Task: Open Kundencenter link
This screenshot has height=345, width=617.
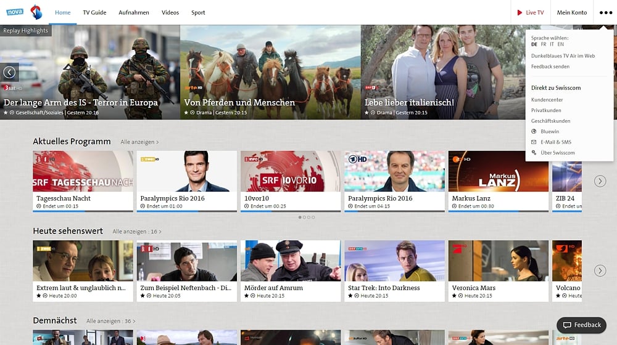Action: coord(547,100)
